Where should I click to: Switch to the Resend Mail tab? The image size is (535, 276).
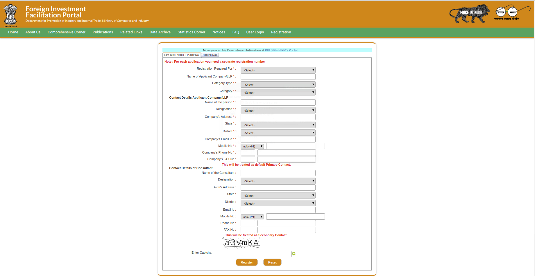210,55
